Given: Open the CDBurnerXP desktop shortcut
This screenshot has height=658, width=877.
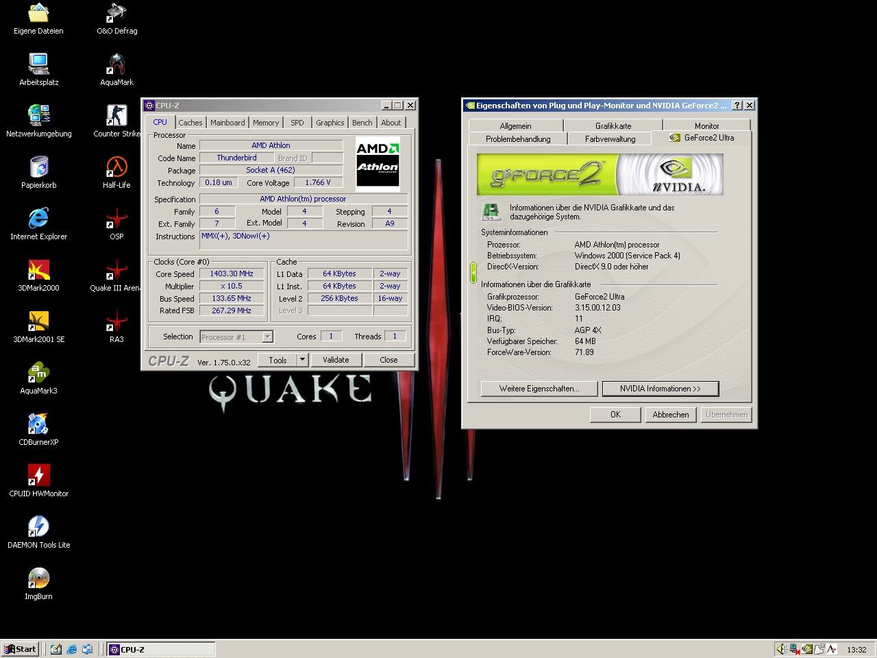Looking at the screenshot, I should coord(38,430).
